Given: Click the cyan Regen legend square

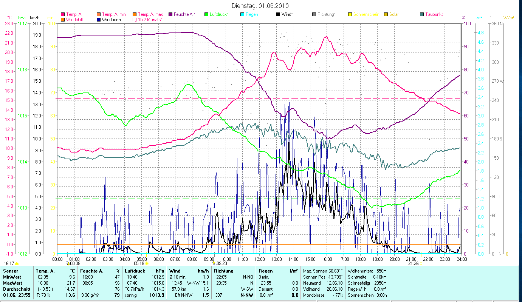Looking at the screenshot, I should 242,14.
